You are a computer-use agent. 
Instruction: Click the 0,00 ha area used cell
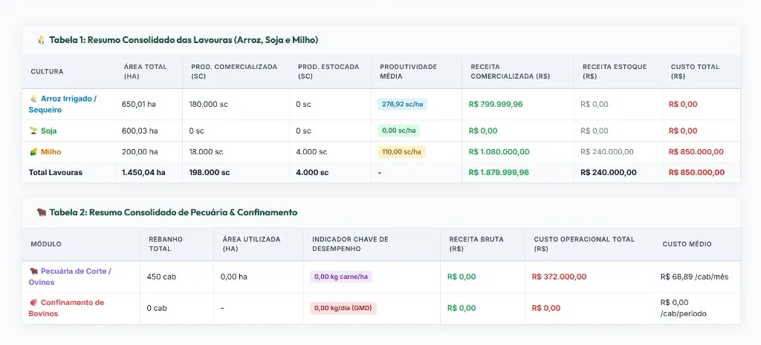click(235, 277)
